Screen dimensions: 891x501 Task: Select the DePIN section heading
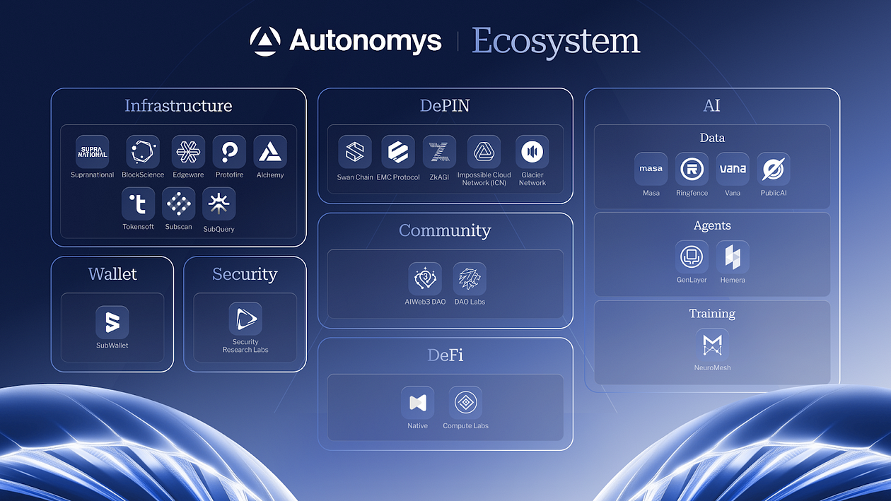click(x=445, y=106)
